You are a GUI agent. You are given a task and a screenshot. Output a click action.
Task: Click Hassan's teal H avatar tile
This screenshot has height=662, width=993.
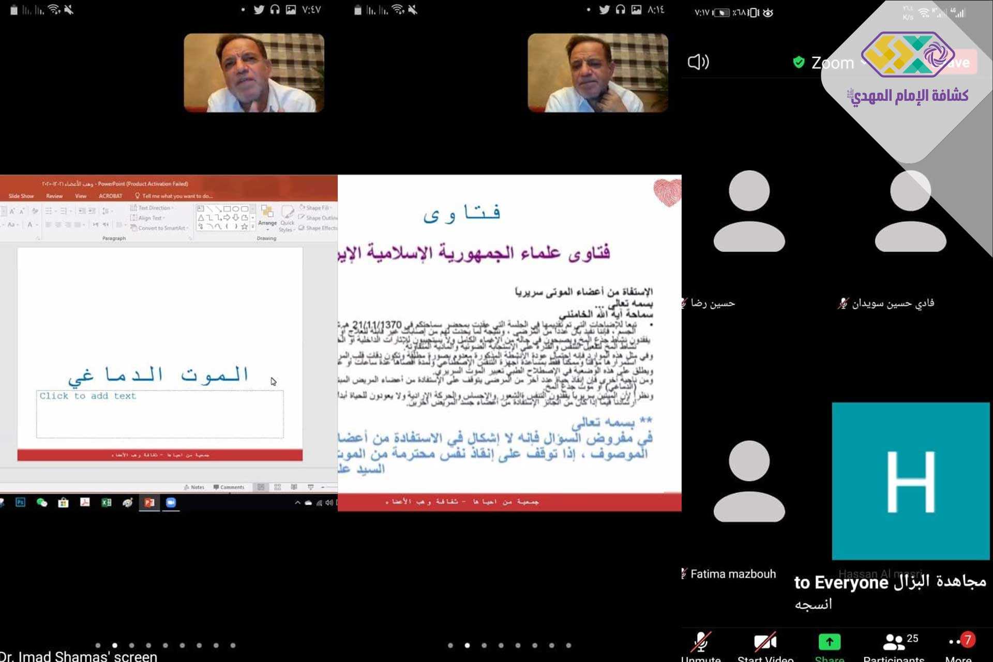coord(910,481)
